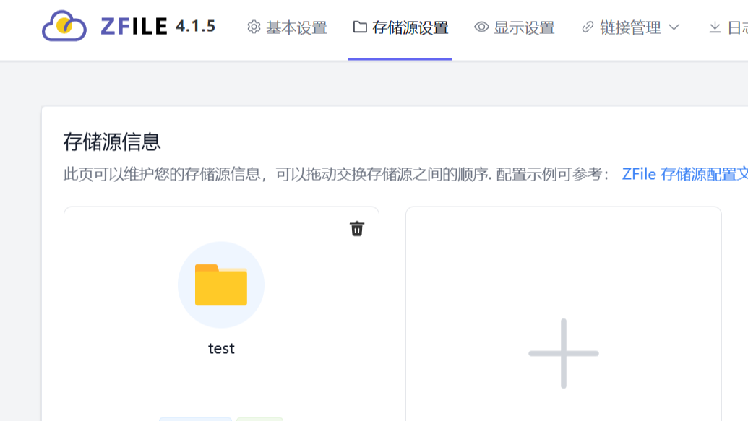Delete the test storage using the trash icon
The image size is (748, 421).
click(356, 227)
